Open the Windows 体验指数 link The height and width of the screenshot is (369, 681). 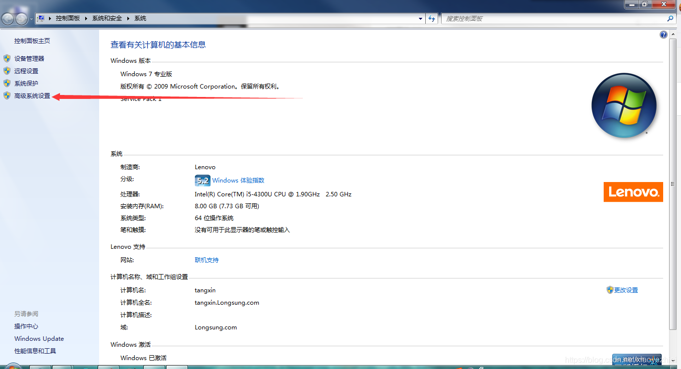click(x=238, y=181)
